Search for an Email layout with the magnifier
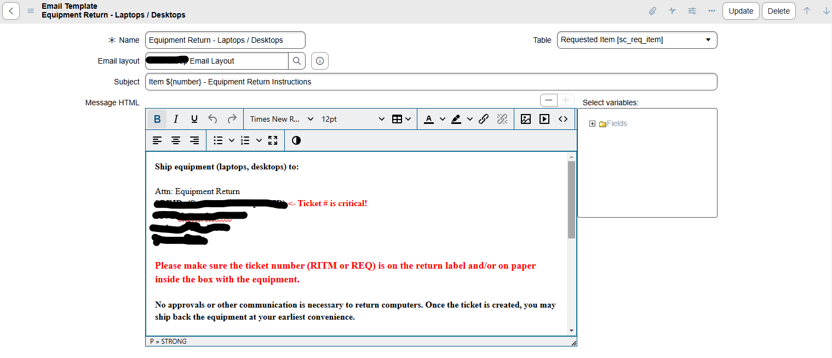Image resolution: width=832 pixels, height=358 pixels. (x=297, y=61)
